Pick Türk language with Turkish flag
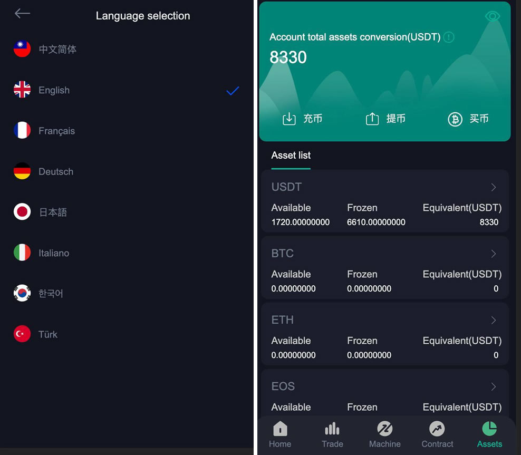Viewport: 521px width, 455px height. click(47, 334)
